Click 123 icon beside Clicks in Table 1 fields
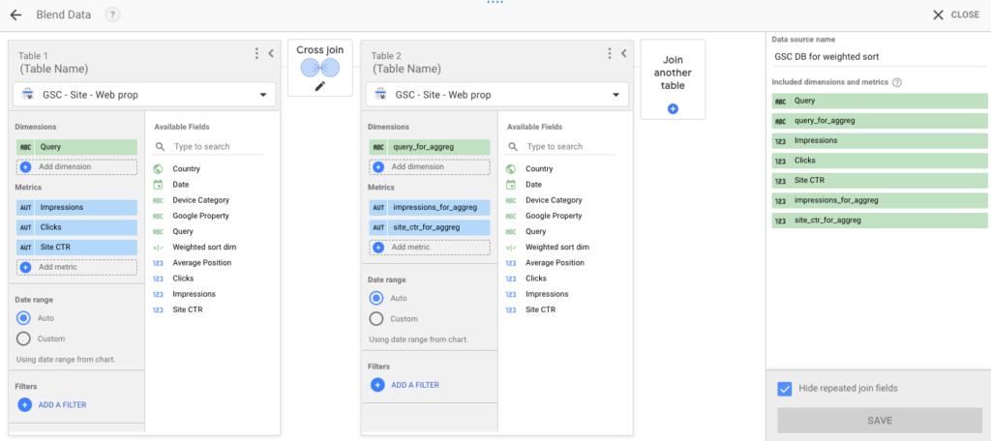 tap(158, 279)
